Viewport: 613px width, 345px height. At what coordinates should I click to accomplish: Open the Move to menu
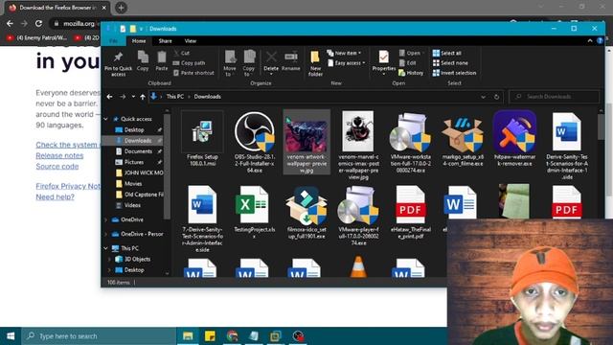click(230, 63)
